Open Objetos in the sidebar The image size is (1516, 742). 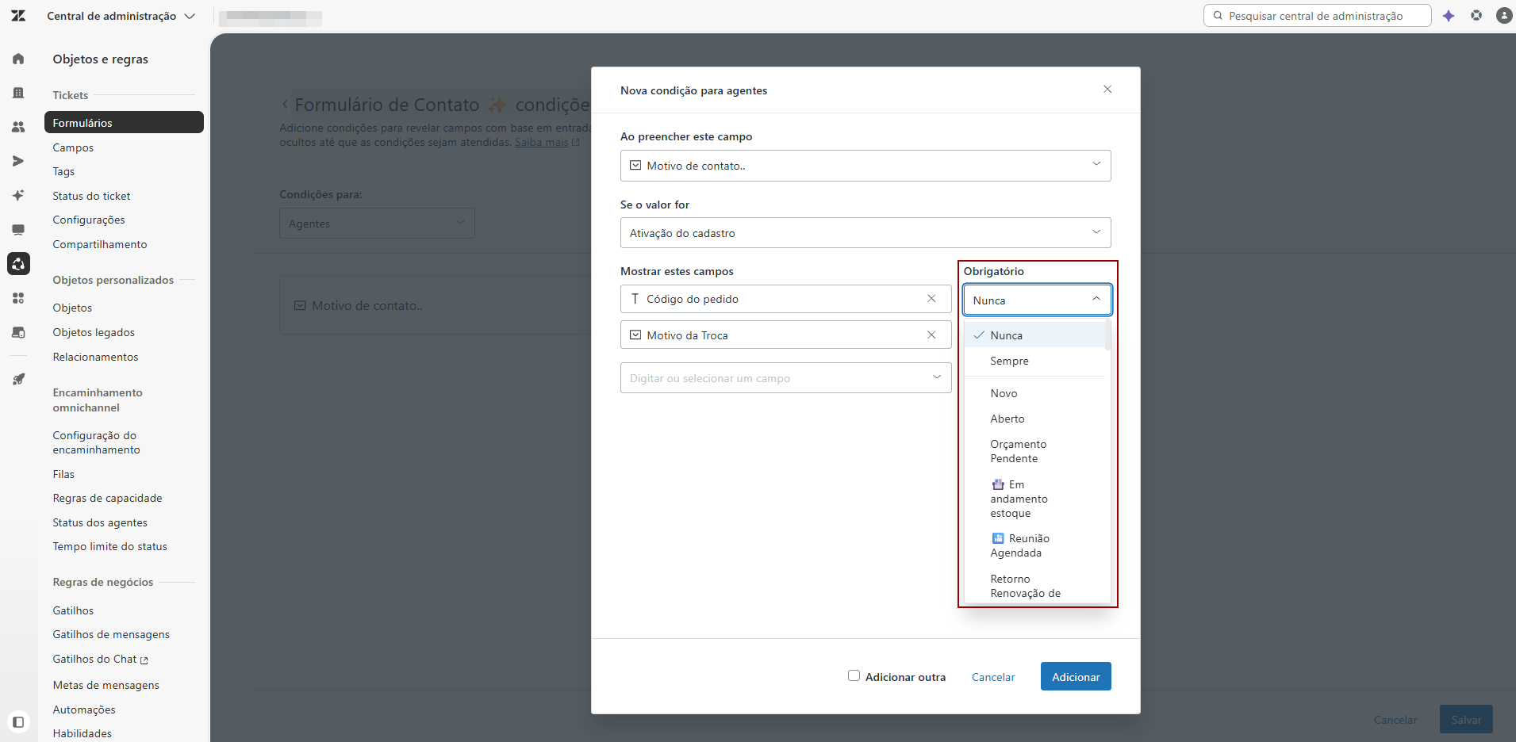click(72, 308)
